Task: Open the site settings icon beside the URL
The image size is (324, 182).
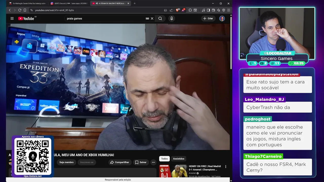Action: tap(32, 10)
